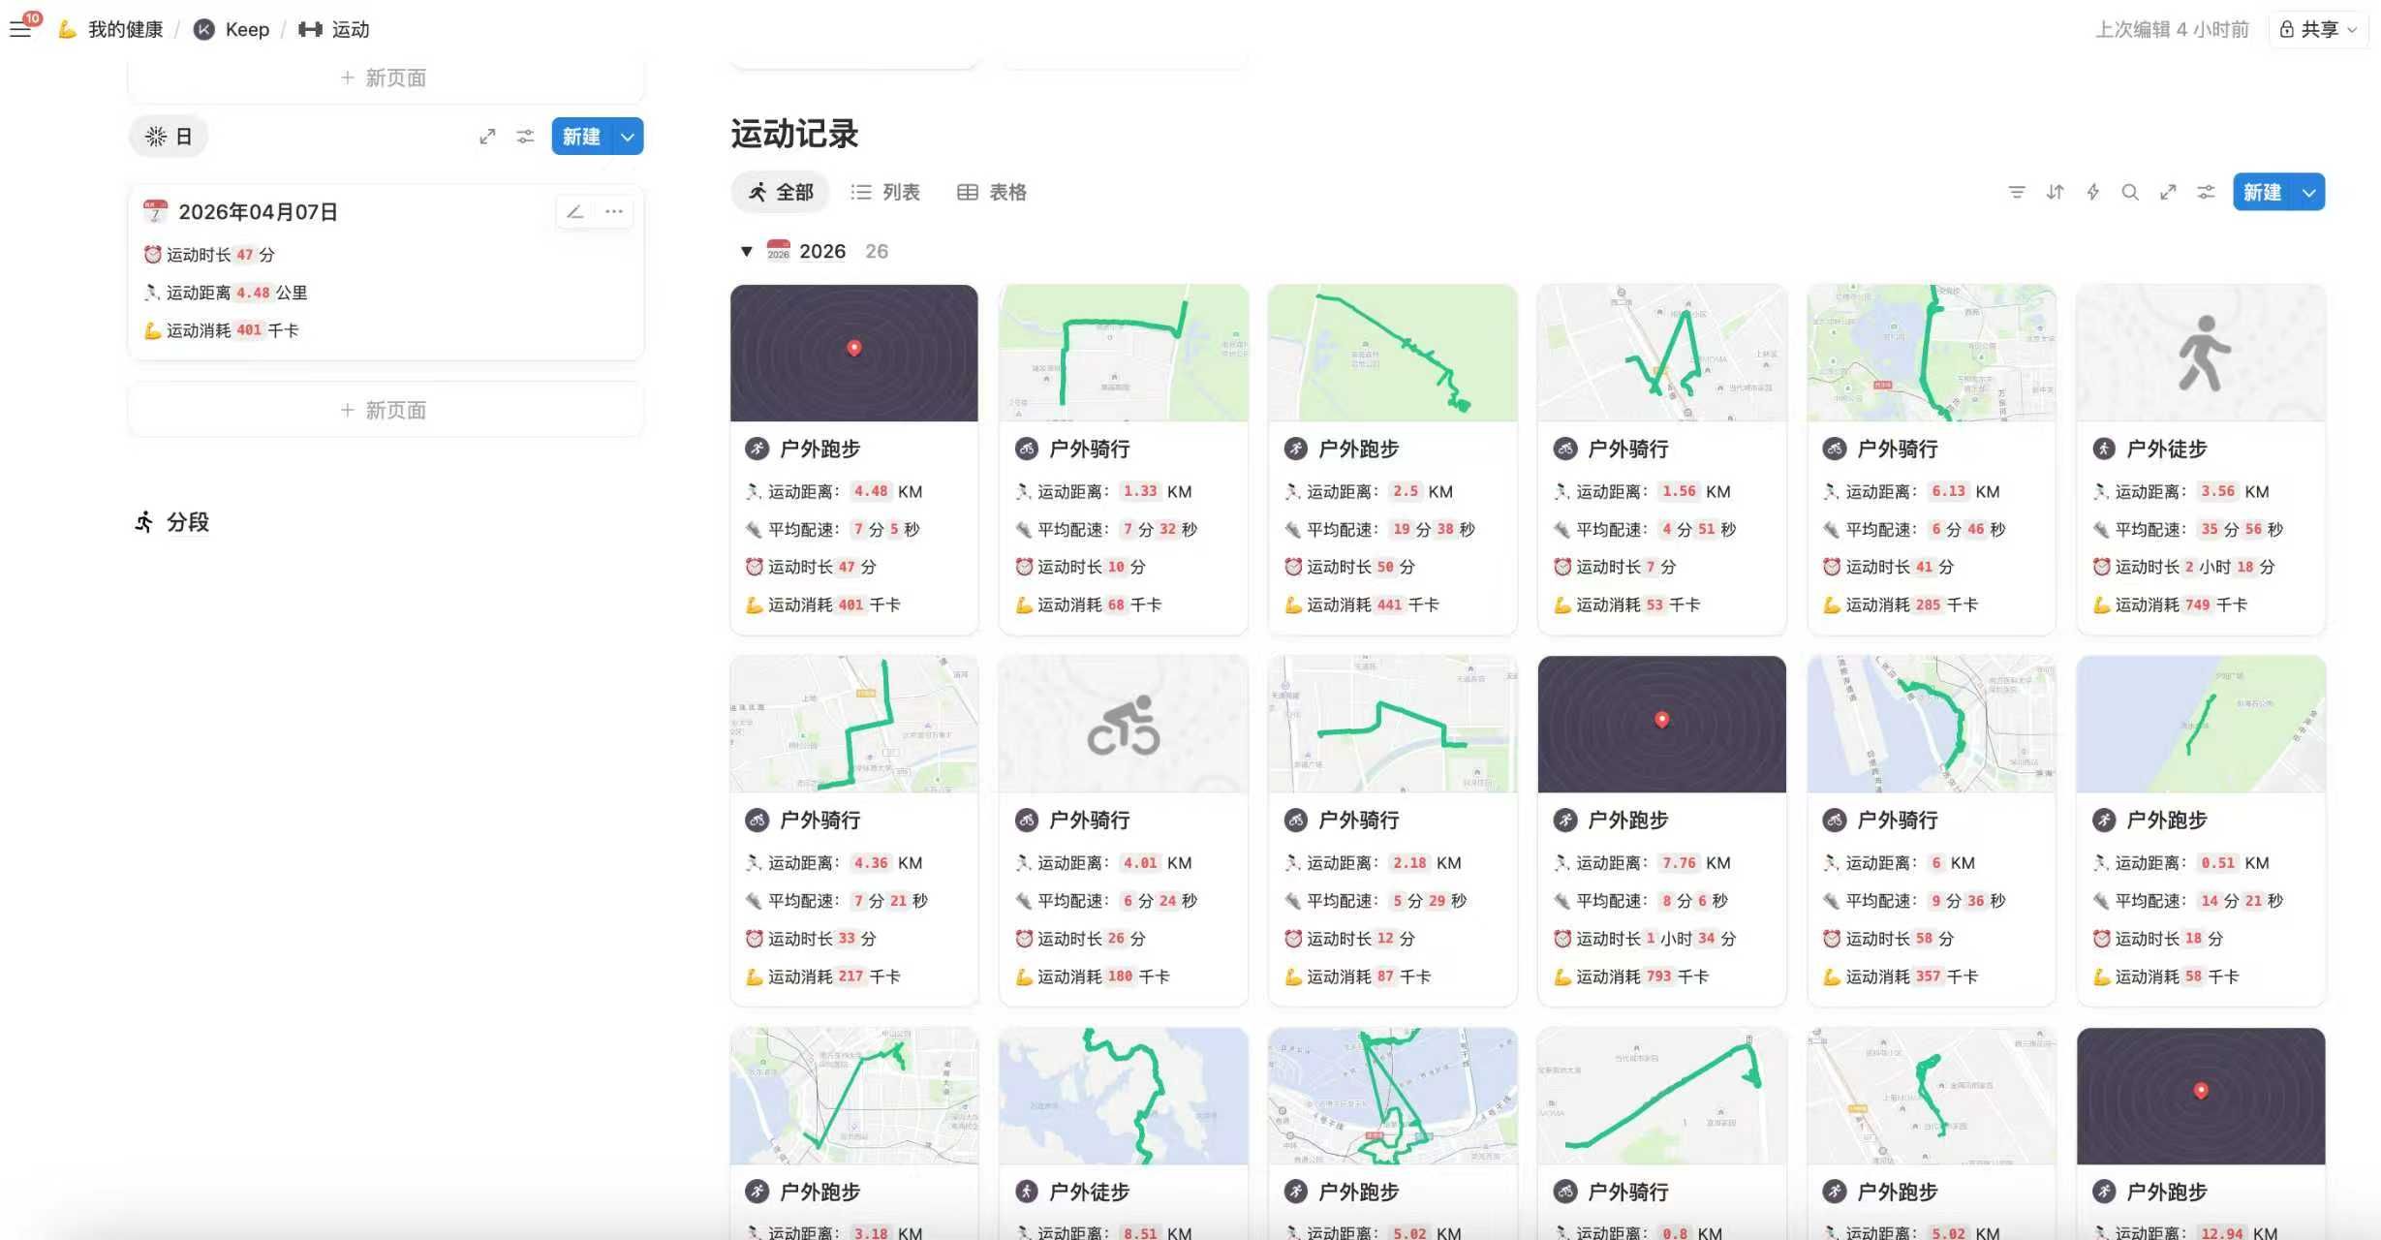Screen dimensions: 2381x1240
Task: Collapse the 2026 group triangle
Action: [x=746, y=252]
